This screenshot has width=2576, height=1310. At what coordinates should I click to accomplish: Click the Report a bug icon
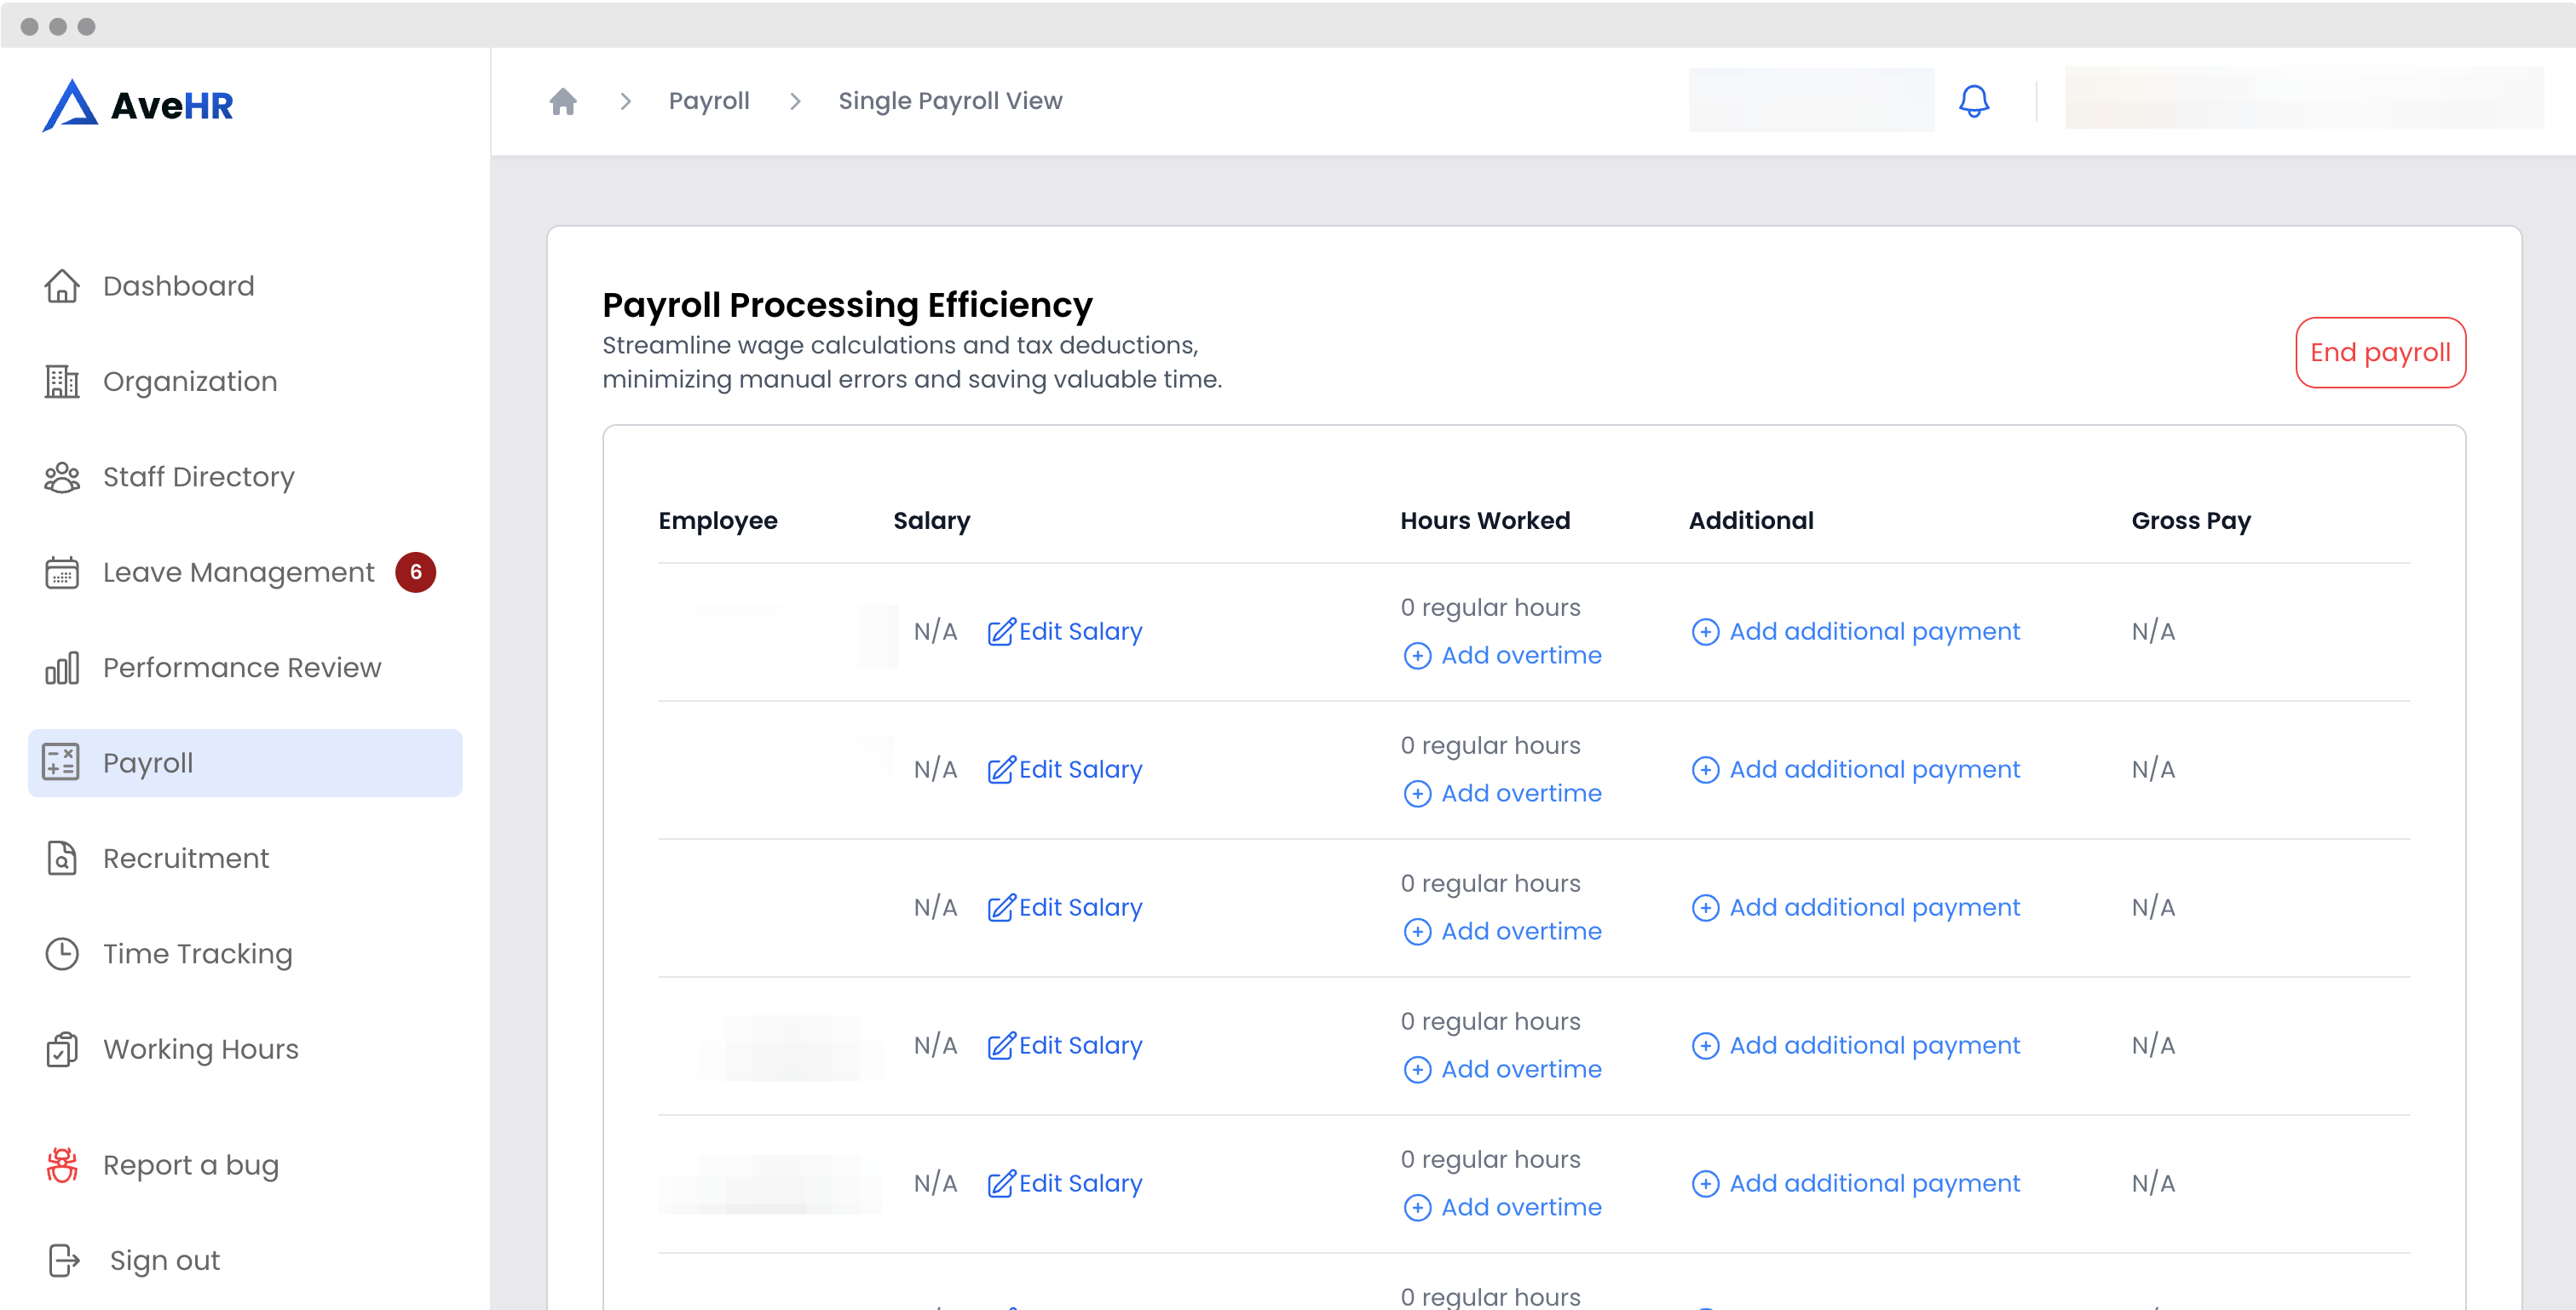pyautogui.click(x=62, y=1165)
